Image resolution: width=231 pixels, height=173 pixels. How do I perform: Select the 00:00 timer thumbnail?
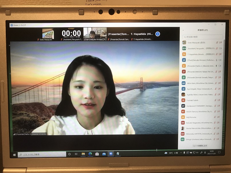click(72, 34)
